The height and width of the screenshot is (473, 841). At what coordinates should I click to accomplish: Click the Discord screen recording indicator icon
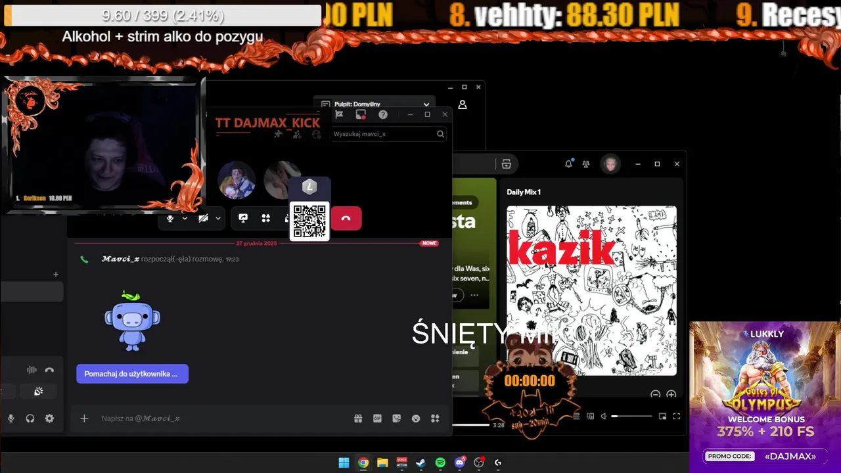pyautogui.click(x=361, y=114)
